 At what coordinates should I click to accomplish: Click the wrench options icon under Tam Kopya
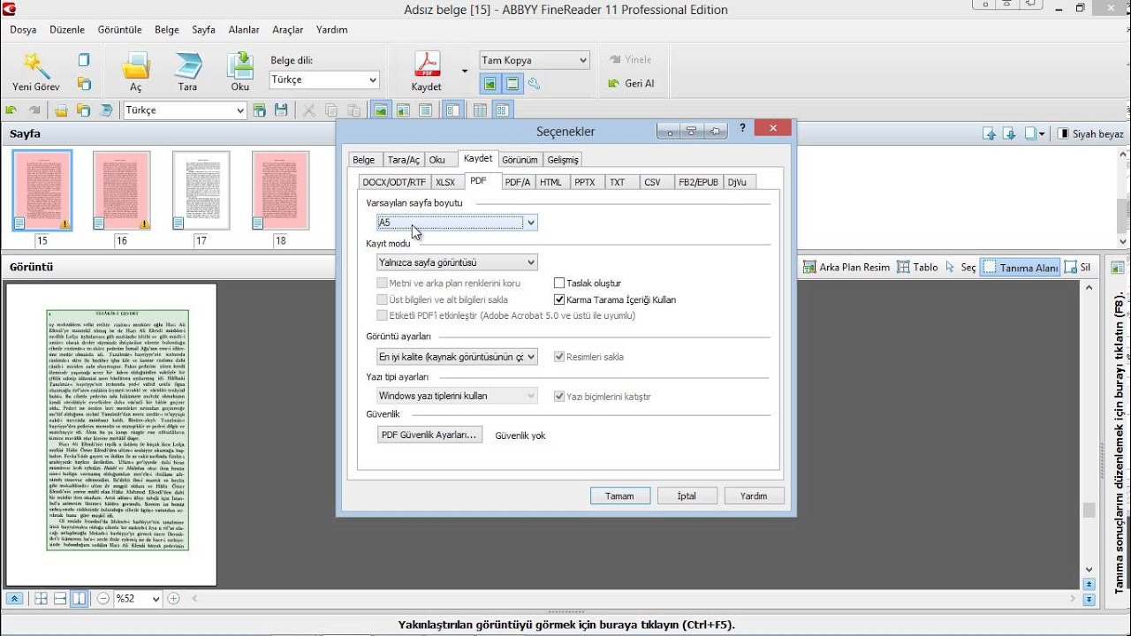point(535,85)
